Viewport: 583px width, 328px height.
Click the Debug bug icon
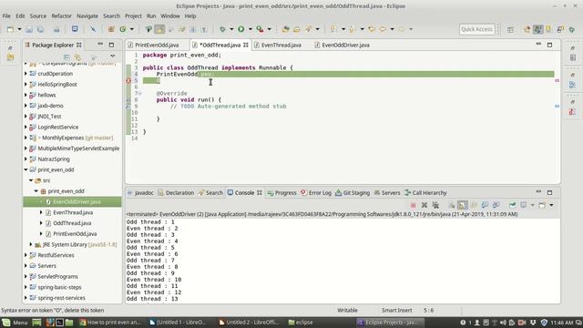222,29
